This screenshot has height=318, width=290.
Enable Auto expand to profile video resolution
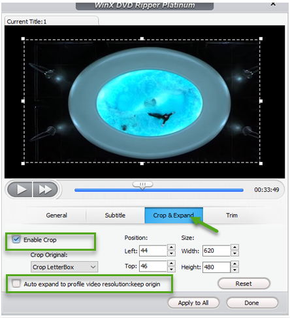(x=16, y=283)
